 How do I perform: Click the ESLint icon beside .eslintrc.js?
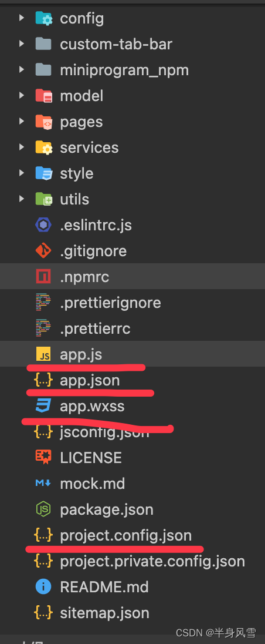click(43, 225)
